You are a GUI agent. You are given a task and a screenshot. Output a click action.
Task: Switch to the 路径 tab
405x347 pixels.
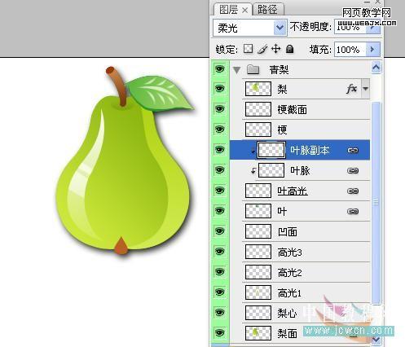click(x=267, y=10)
